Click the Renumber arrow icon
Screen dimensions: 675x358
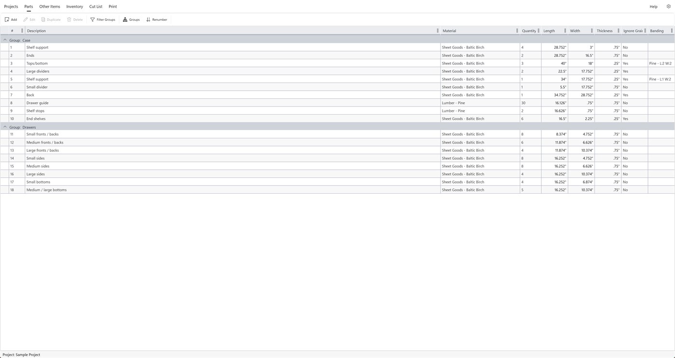pyautogui.click(x=149, y=19)
